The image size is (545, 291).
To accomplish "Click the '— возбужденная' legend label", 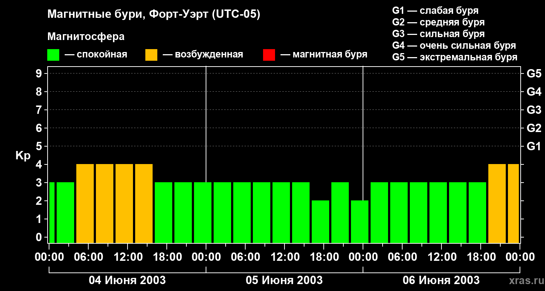I will (203, 55).
